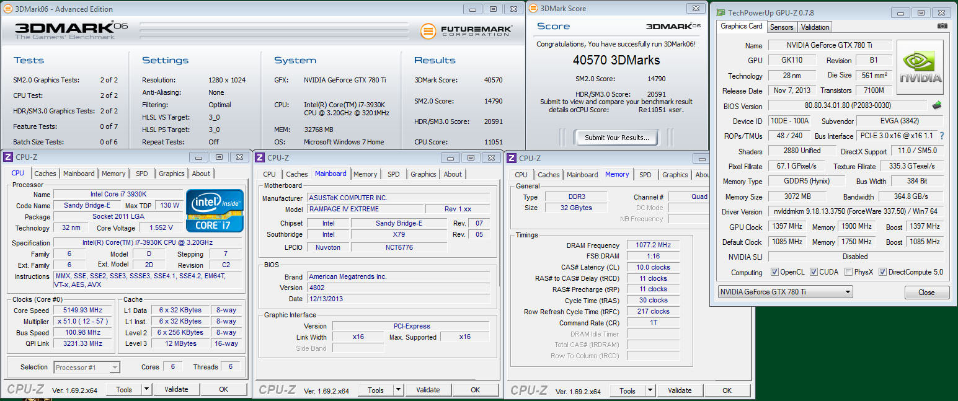Click Close button in GPU-Z window
958x401 pixels.
(926, 293)
